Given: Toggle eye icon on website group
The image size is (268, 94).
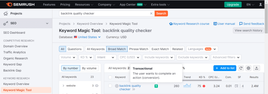Looking at the screenshot, I should click(x=97, y=86).
